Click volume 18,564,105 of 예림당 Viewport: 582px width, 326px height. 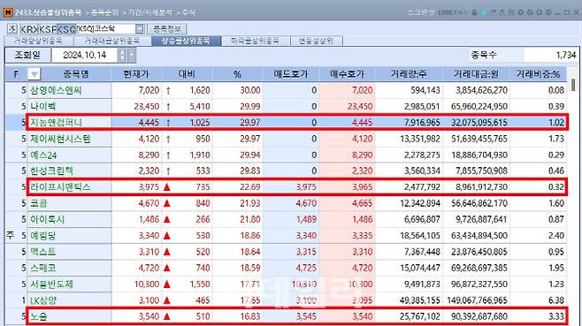pyautogui.click(x=420, y=236)
